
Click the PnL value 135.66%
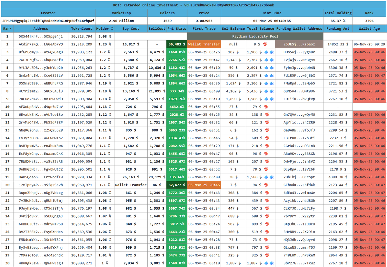[177, 177]
